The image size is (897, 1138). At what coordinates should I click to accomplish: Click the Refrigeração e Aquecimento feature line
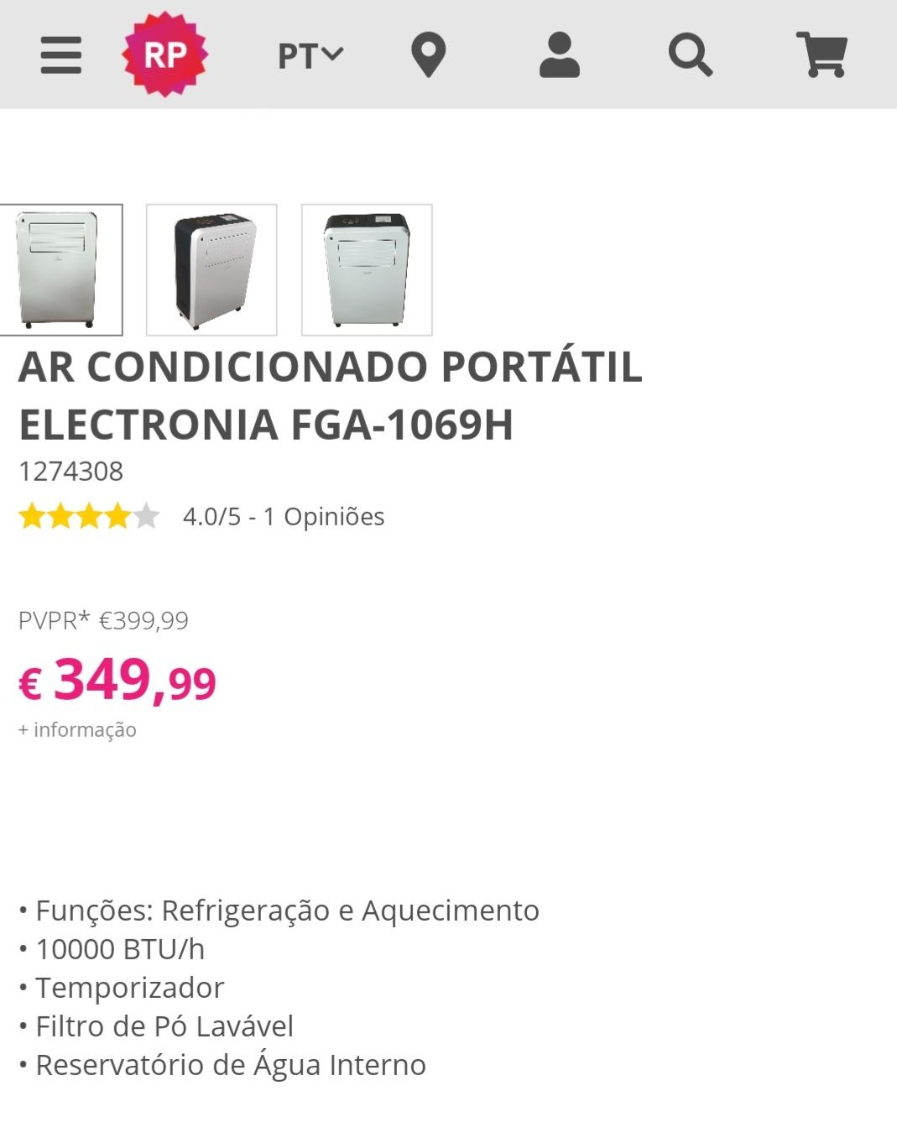287,911
